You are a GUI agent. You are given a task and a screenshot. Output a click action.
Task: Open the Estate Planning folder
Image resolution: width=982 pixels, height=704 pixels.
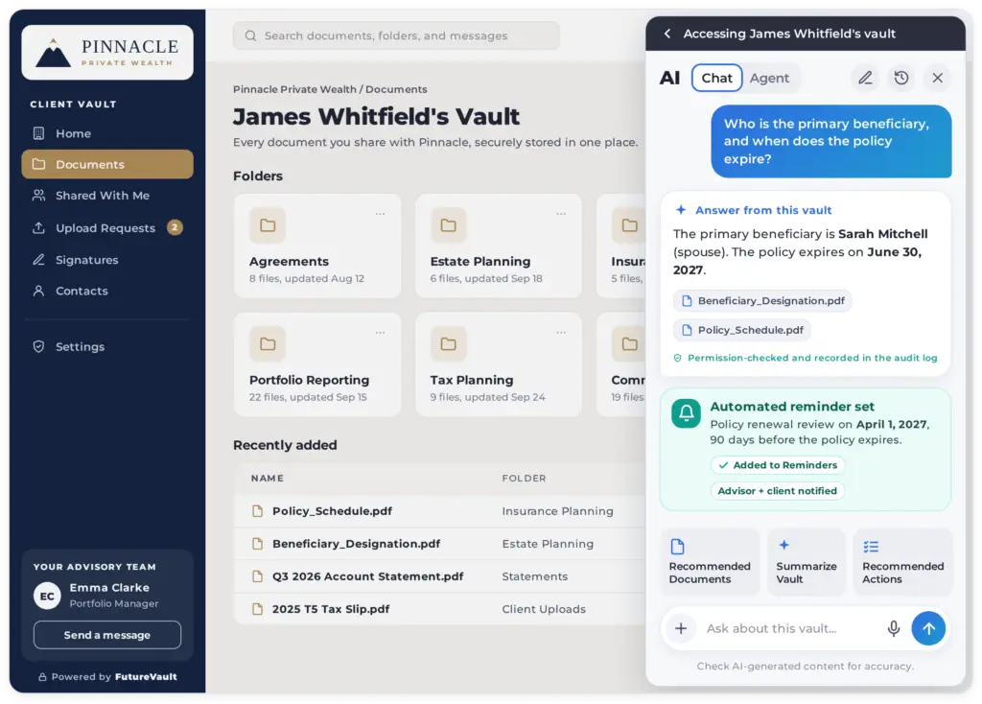tap(499, 246)
